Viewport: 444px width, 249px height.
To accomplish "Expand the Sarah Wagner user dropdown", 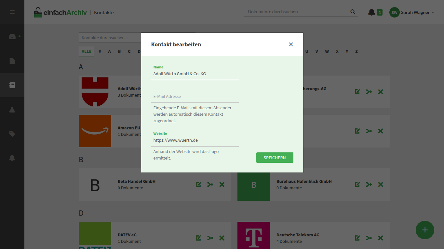I will (x=418, y=12).
